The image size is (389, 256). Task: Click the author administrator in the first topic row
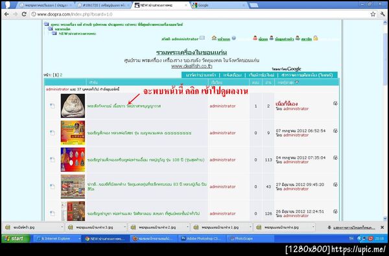point(222,106)
